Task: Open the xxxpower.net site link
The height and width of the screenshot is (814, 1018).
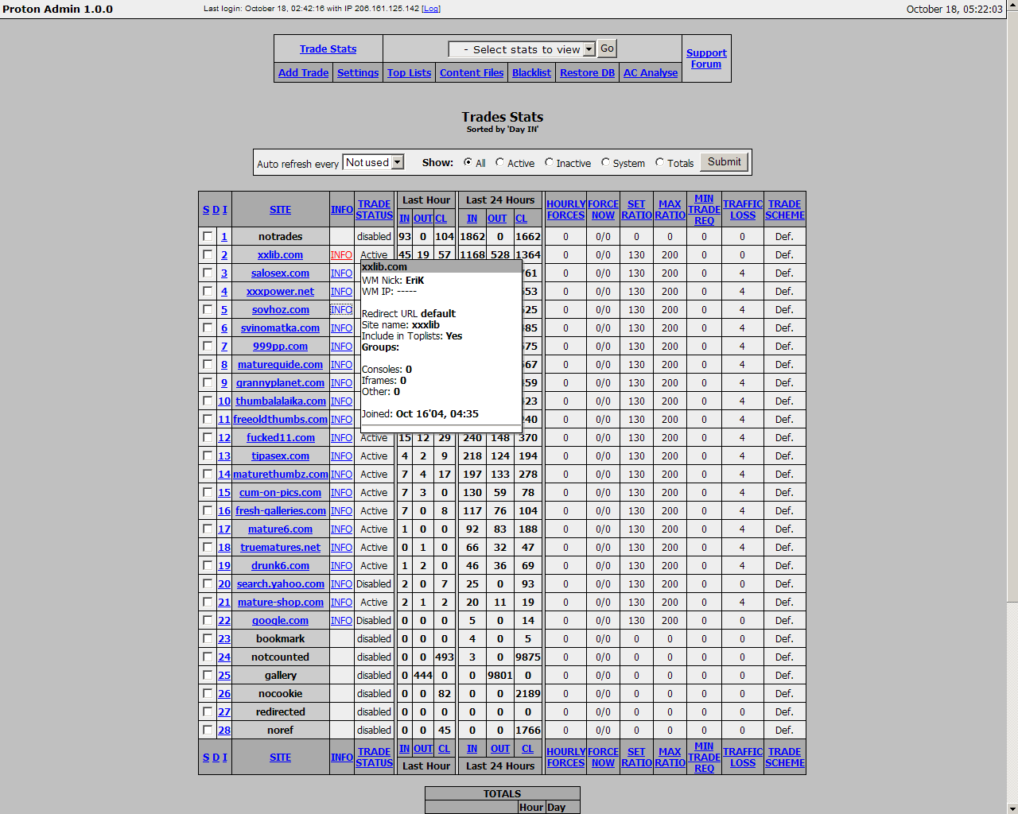Action: (x=280, y=291)
